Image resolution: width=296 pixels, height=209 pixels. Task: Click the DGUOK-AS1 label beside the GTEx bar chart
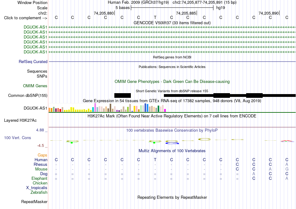(x=35, y=108)
